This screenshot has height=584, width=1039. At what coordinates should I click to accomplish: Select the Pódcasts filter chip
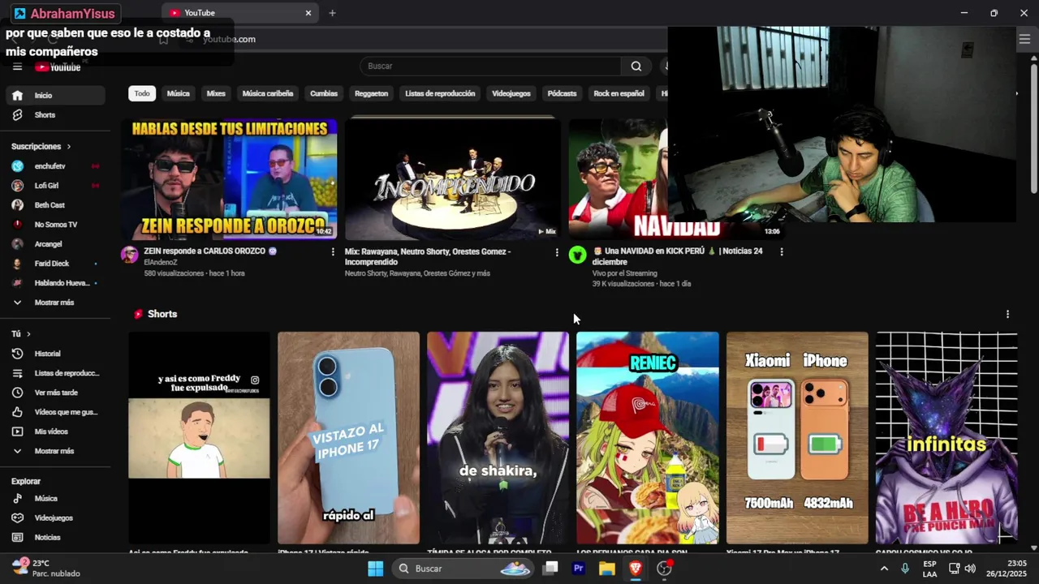(x=562, y=93)
